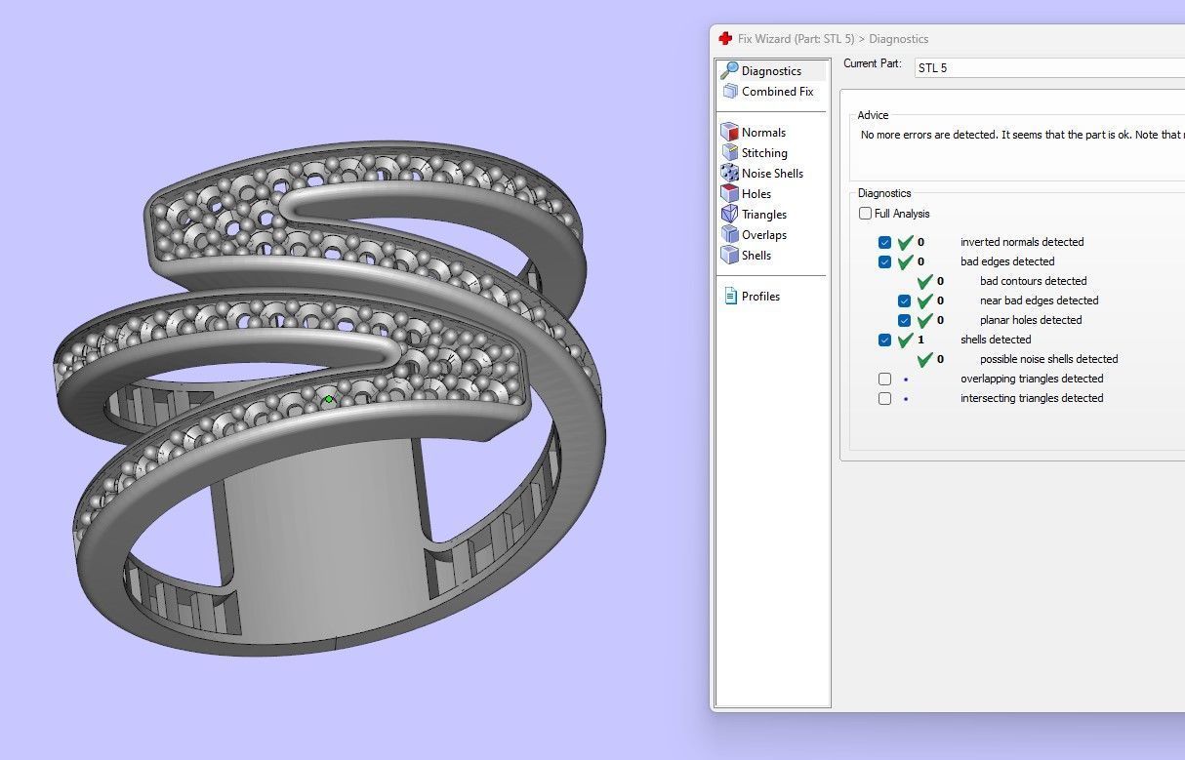Enable the Full Analysis checkbox
Screen dimensions: 1185x760
(865, 214)
